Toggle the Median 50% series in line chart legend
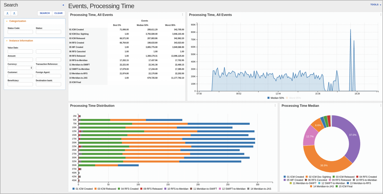383x194 pixels. [x=275, y=98]
